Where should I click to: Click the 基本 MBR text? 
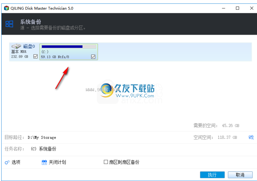(x=19, y=52)
